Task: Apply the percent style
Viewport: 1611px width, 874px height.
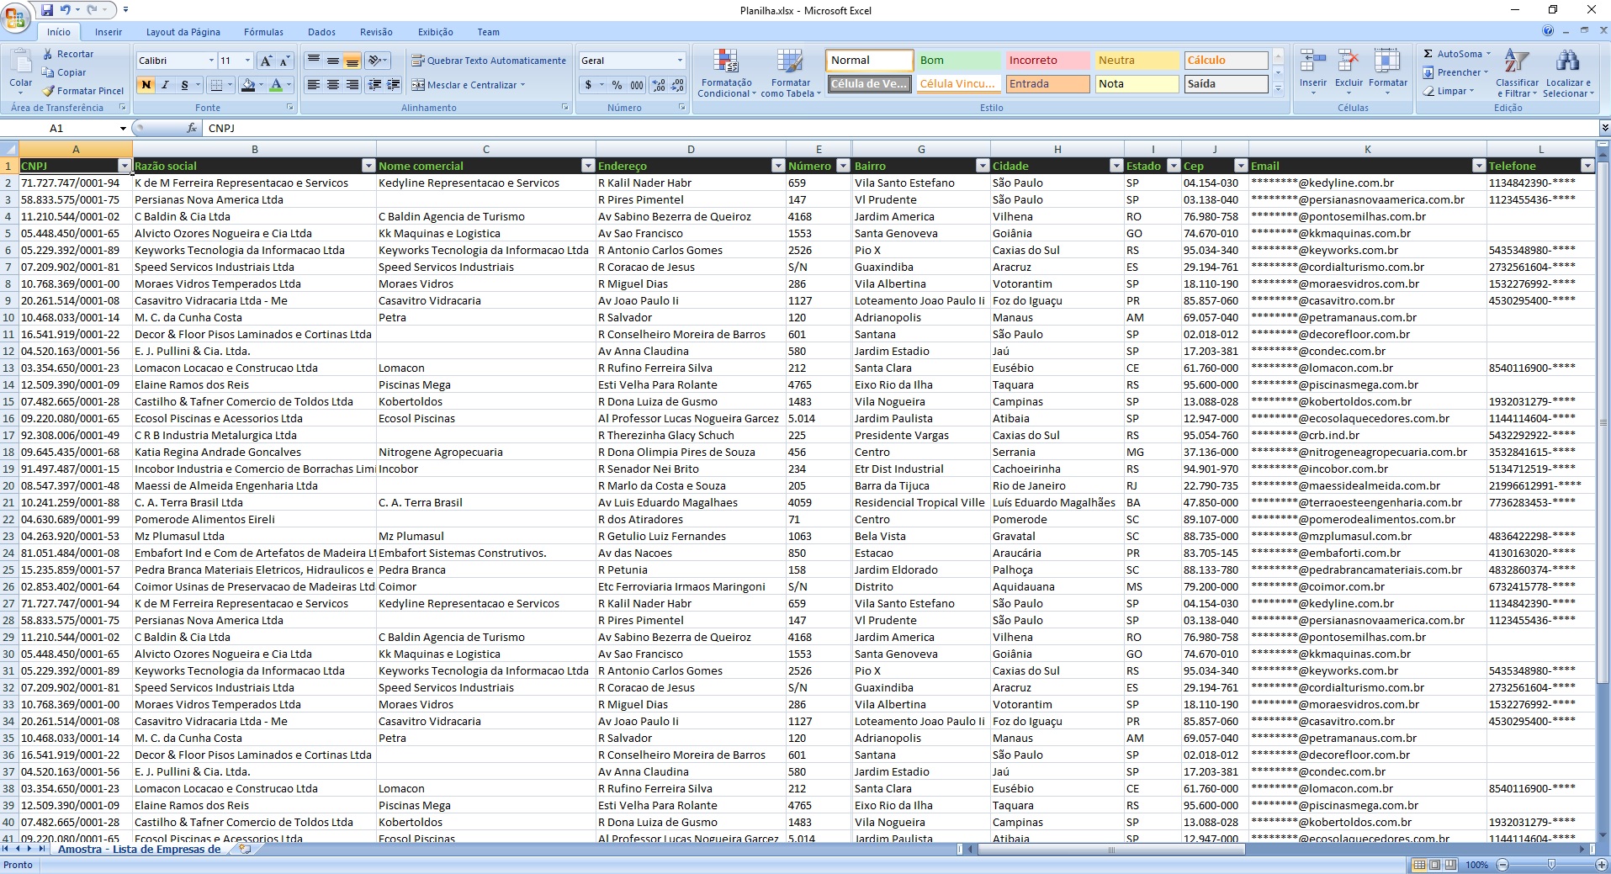Action: click(x=617, y=85)
